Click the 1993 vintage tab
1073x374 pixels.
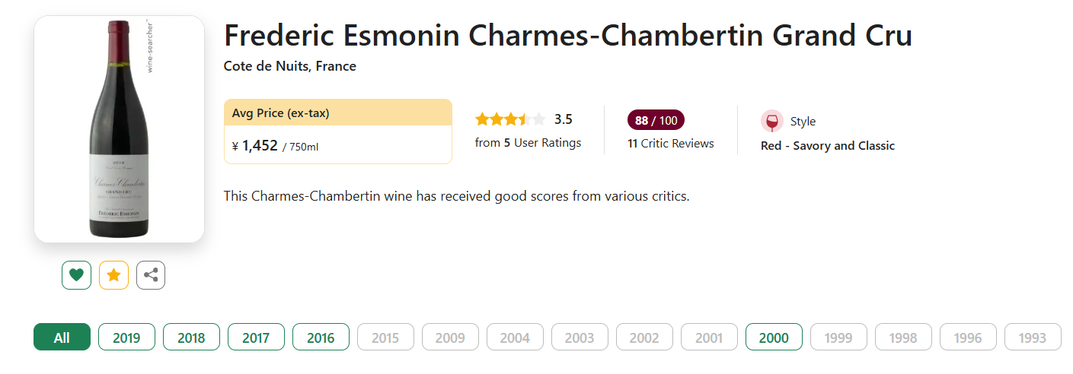[1033, 338]
